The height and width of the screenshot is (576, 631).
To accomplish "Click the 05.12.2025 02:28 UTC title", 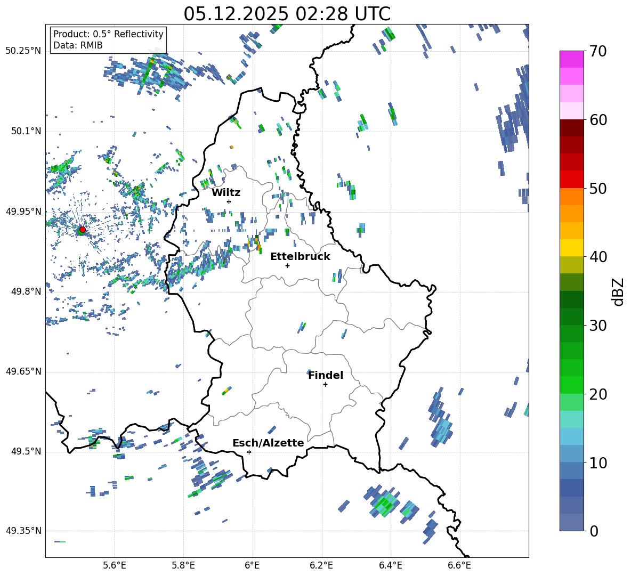I will pyautogui.click(x=287, y=13).
